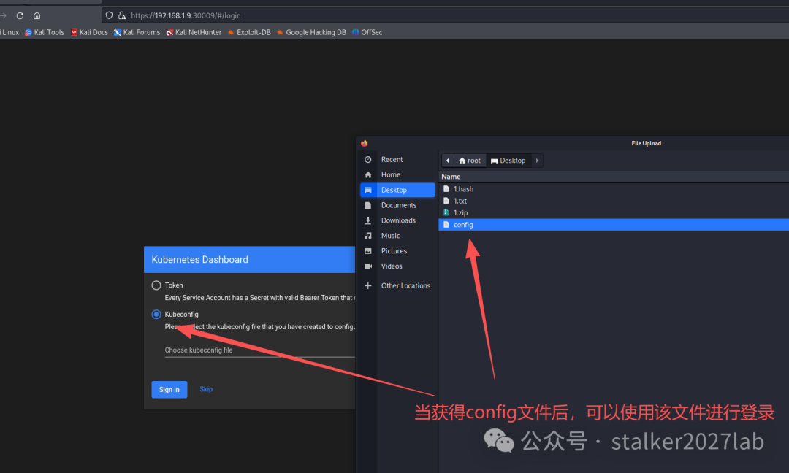Click the Documents sidebar icon
The image size is (789, 473).
tap(367, 205)
